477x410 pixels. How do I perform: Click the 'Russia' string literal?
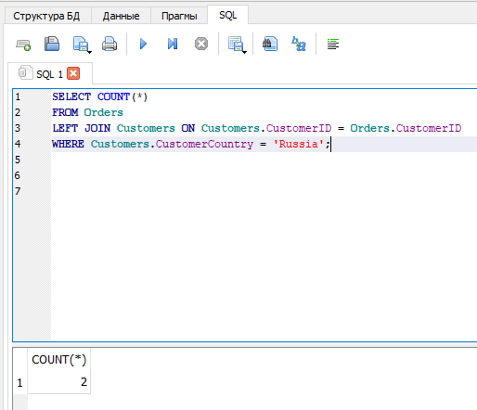[299, 144]
